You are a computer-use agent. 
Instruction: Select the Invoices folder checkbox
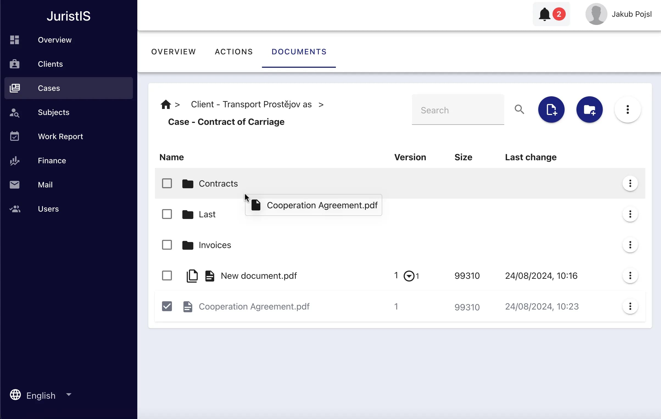pyautogui.click(x=167, y=245)
